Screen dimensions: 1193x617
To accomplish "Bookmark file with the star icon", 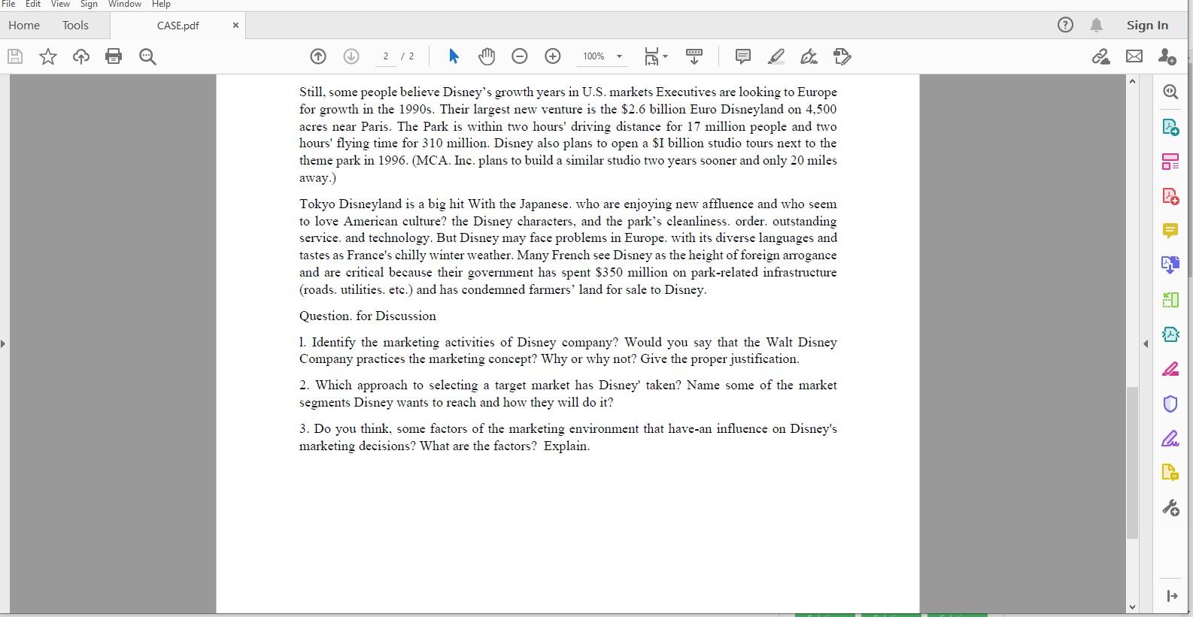I will [48, 56].
